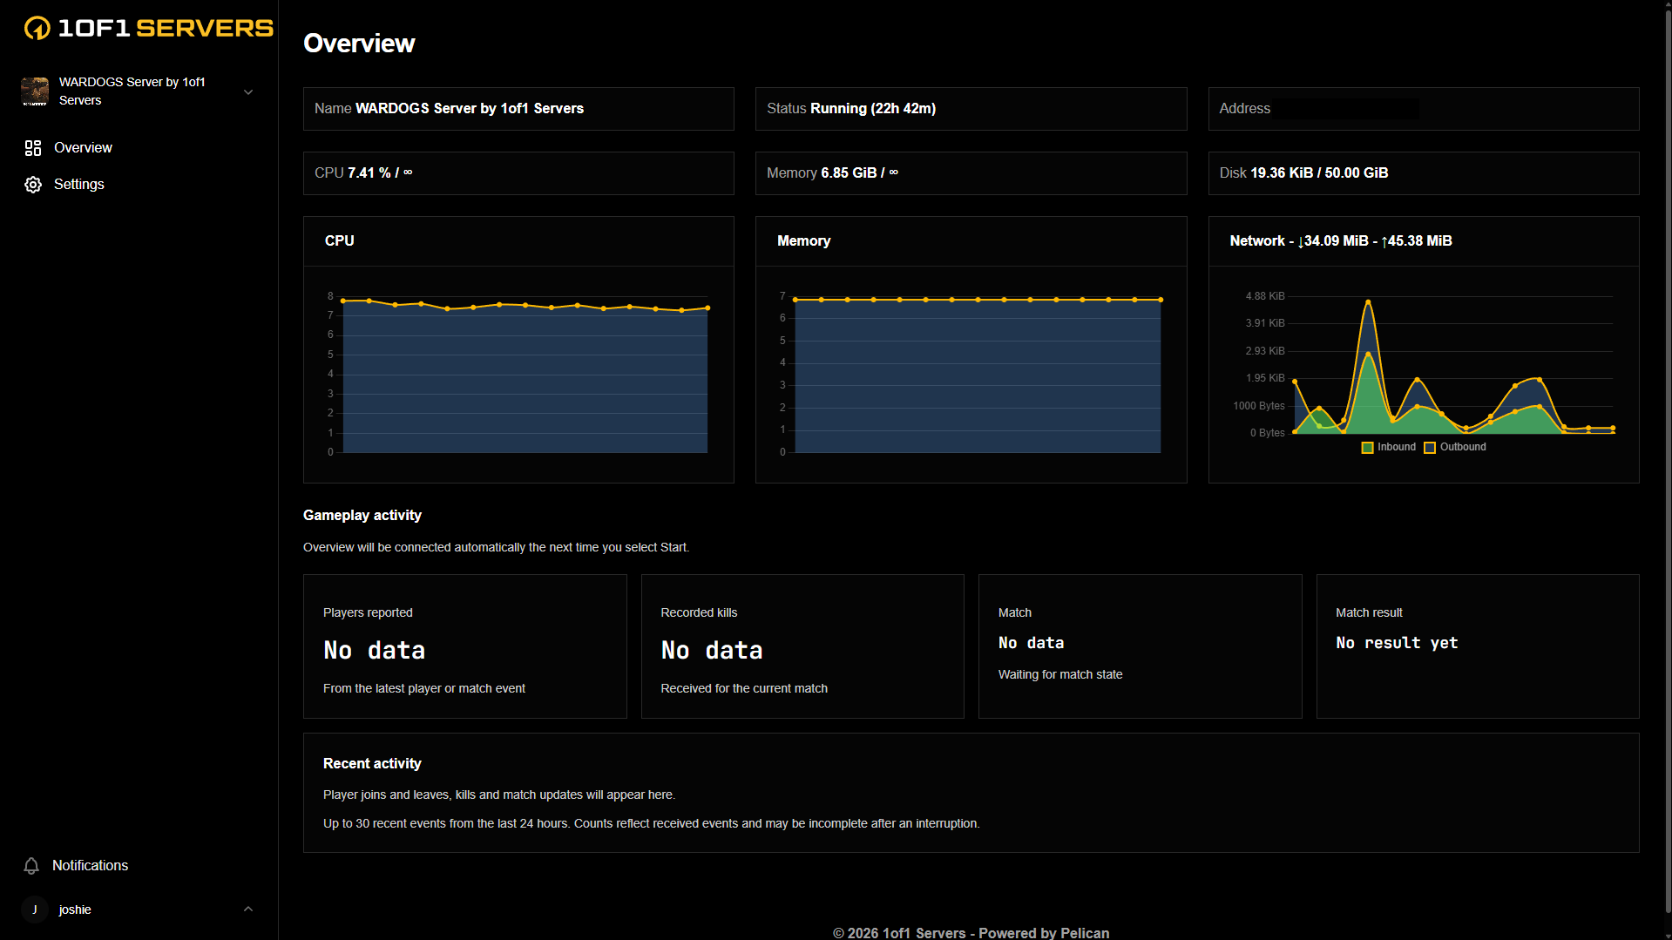
Task: Click the WARDOGS server thumbnail image
Action: (x=35, y=91)
